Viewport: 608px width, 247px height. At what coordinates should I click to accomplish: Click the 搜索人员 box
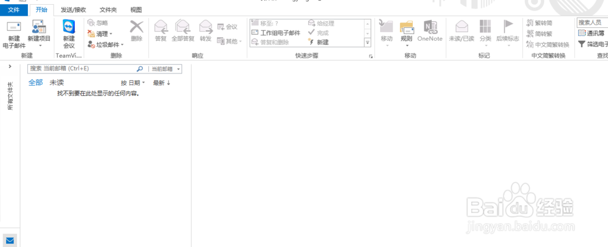(592, 23)
